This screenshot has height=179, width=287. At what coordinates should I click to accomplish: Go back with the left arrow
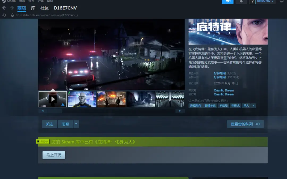coord(4,8)
